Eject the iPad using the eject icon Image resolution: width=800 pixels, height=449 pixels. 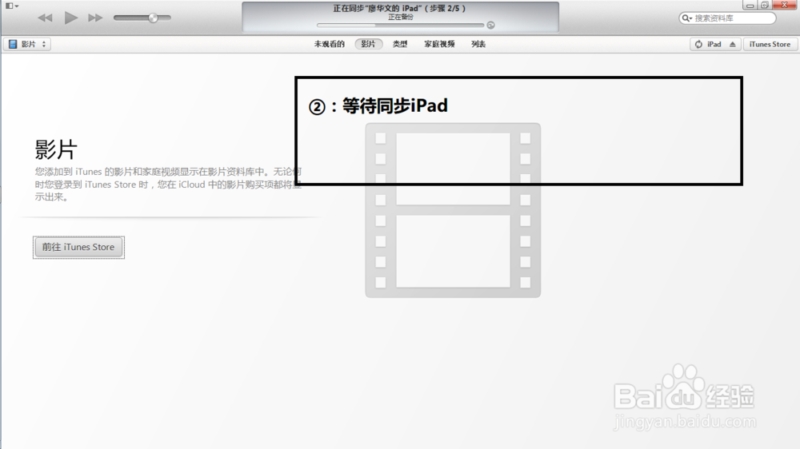[733, 44]
